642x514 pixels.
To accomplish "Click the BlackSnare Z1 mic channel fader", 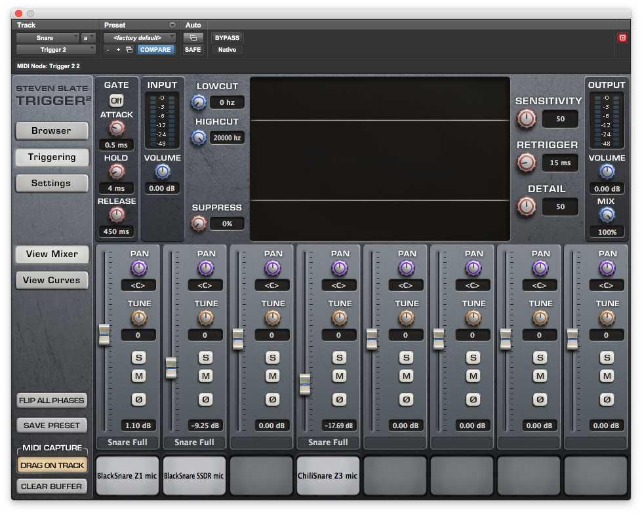I will point(104,334).
